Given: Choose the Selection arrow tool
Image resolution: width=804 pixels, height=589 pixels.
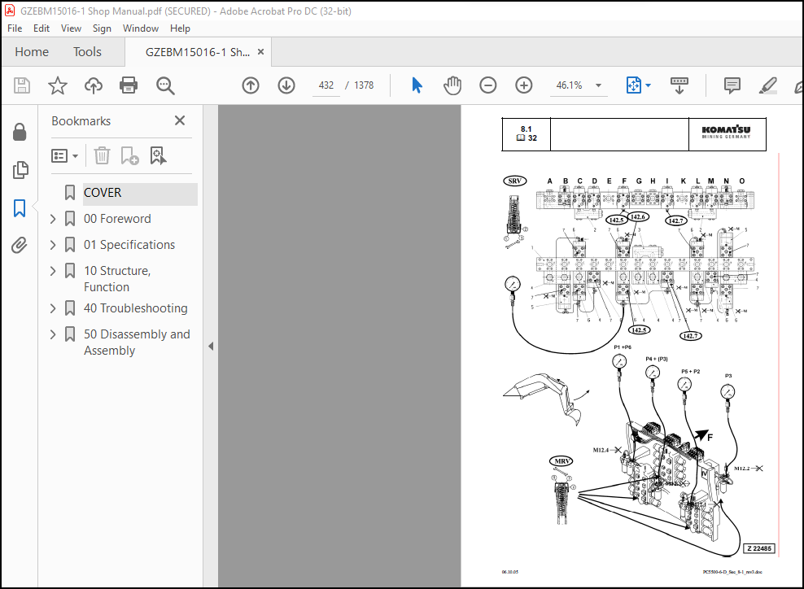Looking at the screenshot, I should [x=417, y=85].
